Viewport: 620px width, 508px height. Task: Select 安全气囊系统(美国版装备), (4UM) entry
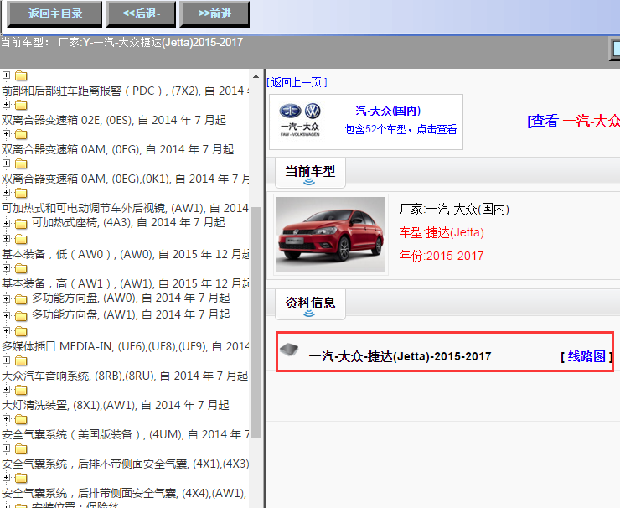(x=126, y=434)
